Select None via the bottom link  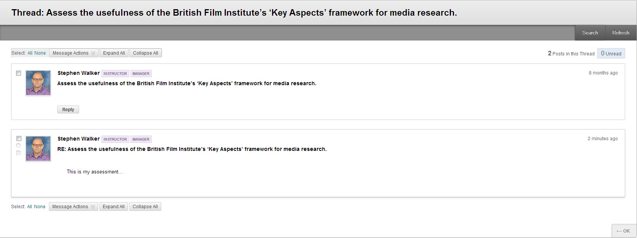40,207
